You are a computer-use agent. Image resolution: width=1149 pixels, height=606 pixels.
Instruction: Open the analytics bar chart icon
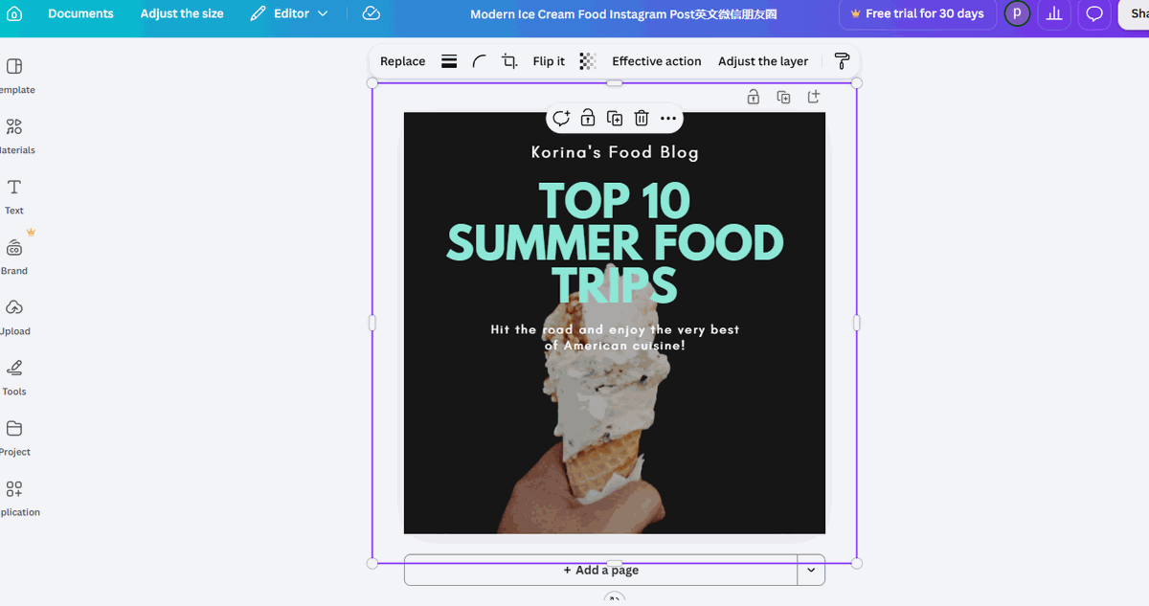pos(1054,14)
